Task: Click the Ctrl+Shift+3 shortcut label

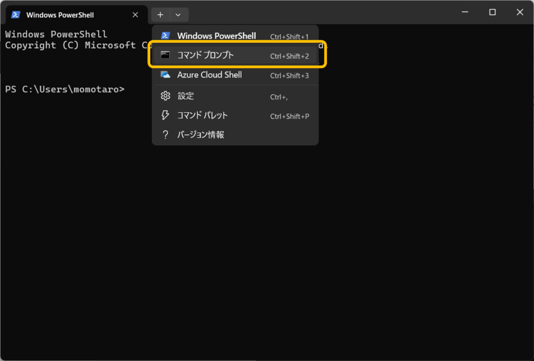Action: coord(289,76)
